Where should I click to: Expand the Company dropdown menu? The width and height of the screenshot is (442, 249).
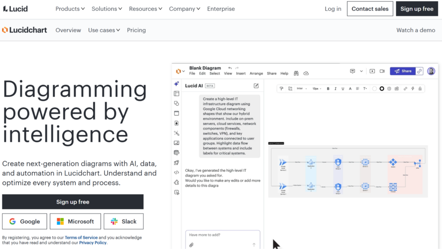pyautogui.click(x=184, y=9)
